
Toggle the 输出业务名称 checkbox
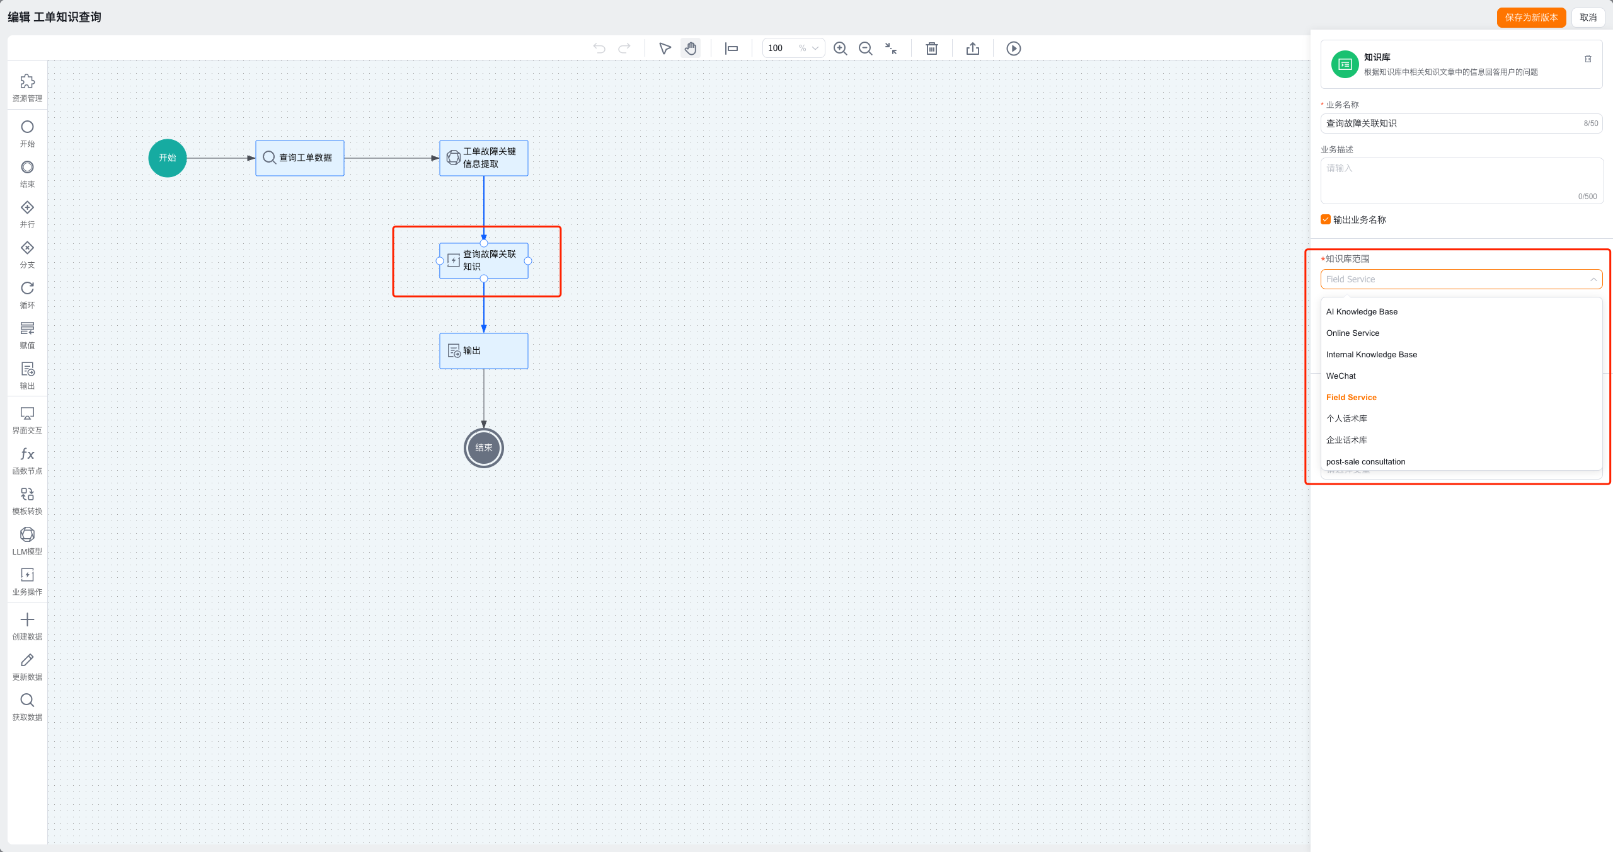[x=1326, y=219]
